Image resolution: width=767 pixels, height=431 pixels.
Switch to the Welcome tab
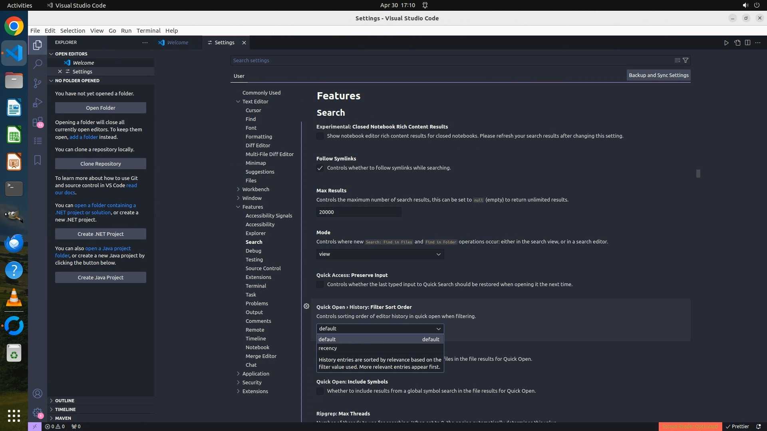177,43
